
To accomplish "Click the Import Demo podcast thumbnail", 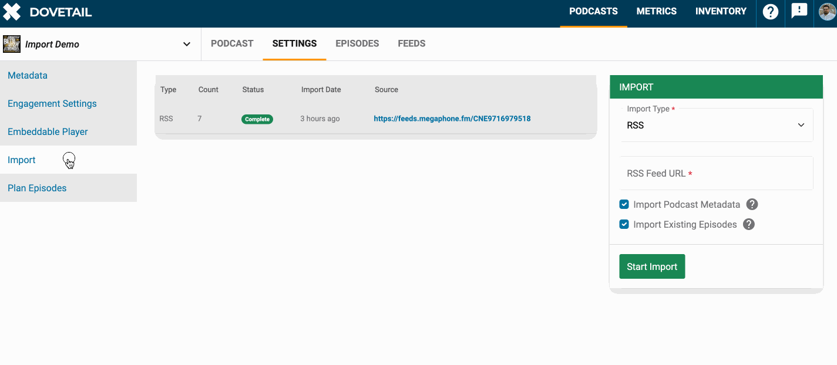I will point(12,44).
